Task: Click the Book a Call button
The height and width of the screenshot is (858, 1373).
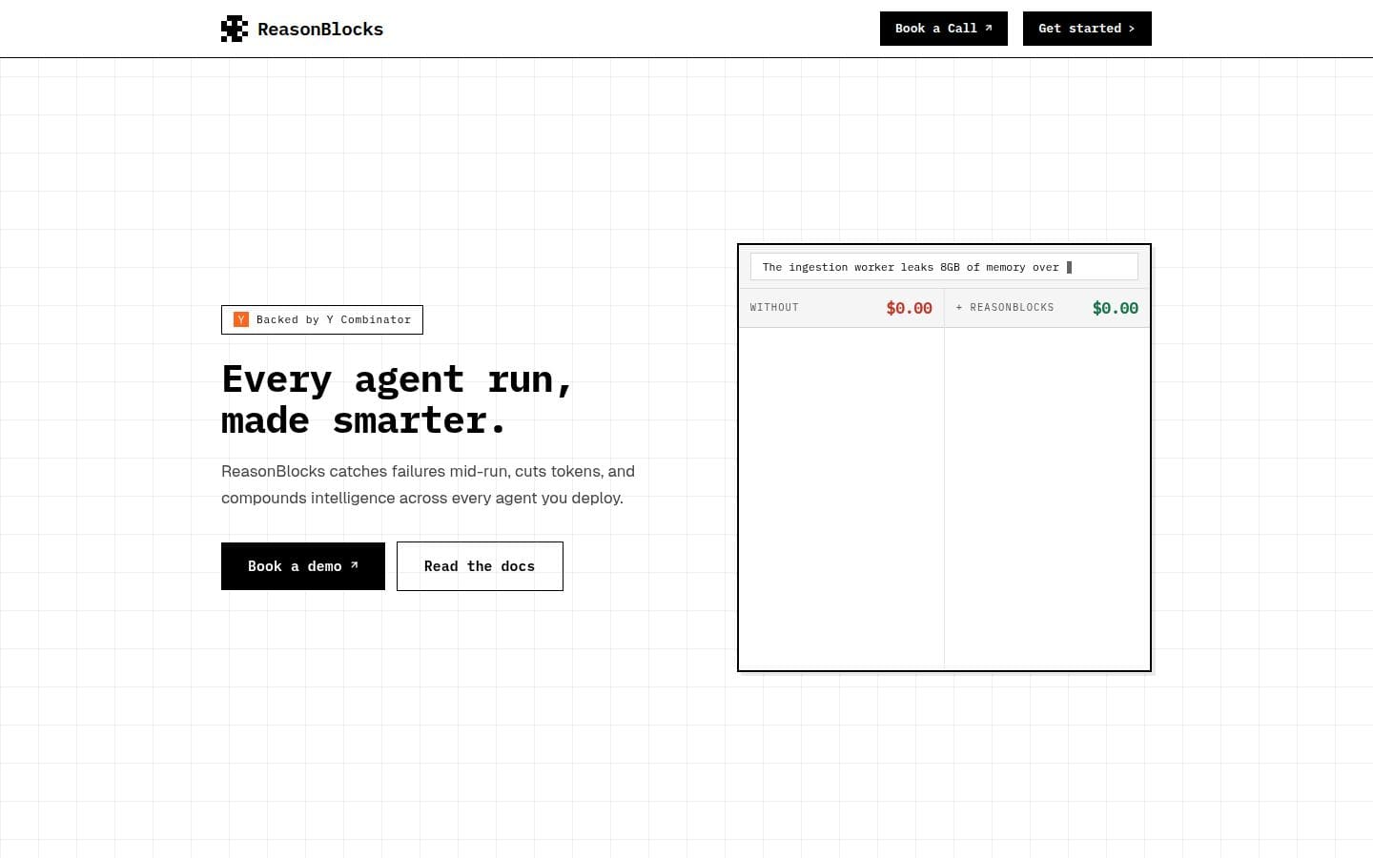Action: (944, 29)
